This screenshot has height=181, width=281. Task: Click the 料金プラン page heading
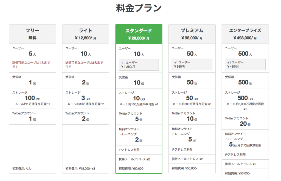(139, 8)
